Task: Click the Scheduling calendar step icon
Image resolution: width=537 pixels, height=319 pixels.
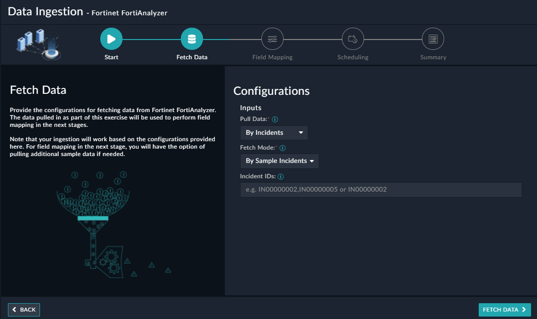Action: (x=353, y=39)
